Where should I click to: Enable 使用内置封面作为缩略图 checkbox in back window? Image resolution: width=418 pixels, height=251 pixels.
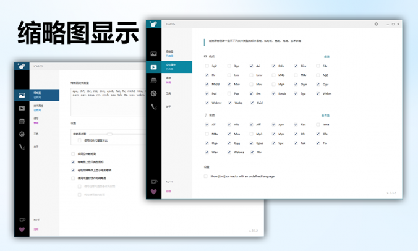pyautogui.click(x=73, y=178)
